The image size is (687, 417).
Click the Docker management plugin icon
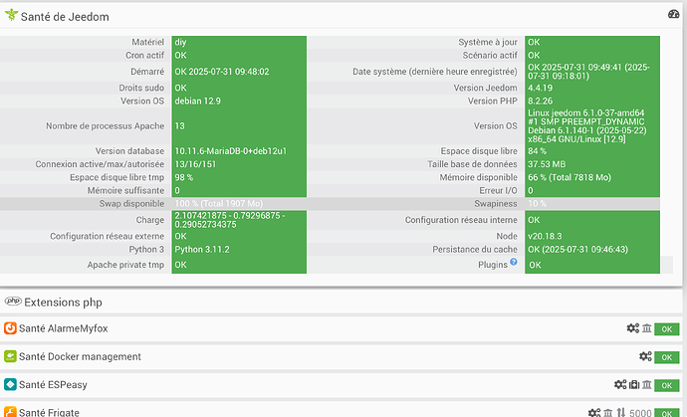point(10,356)
